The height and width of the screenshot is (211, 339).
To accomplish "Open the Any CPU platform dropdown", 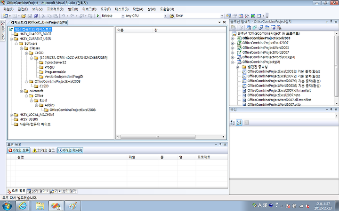I will [x=165, y=16].
